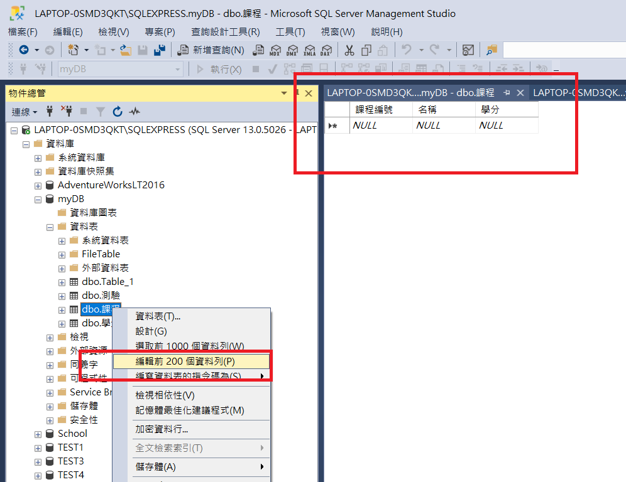This screenshot has height=482, width=626.
Task: Click the XMLA query icon
Action: 309,50
